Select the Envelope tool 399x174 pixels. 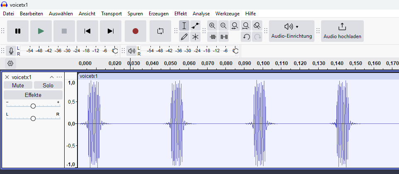point(196,26)
